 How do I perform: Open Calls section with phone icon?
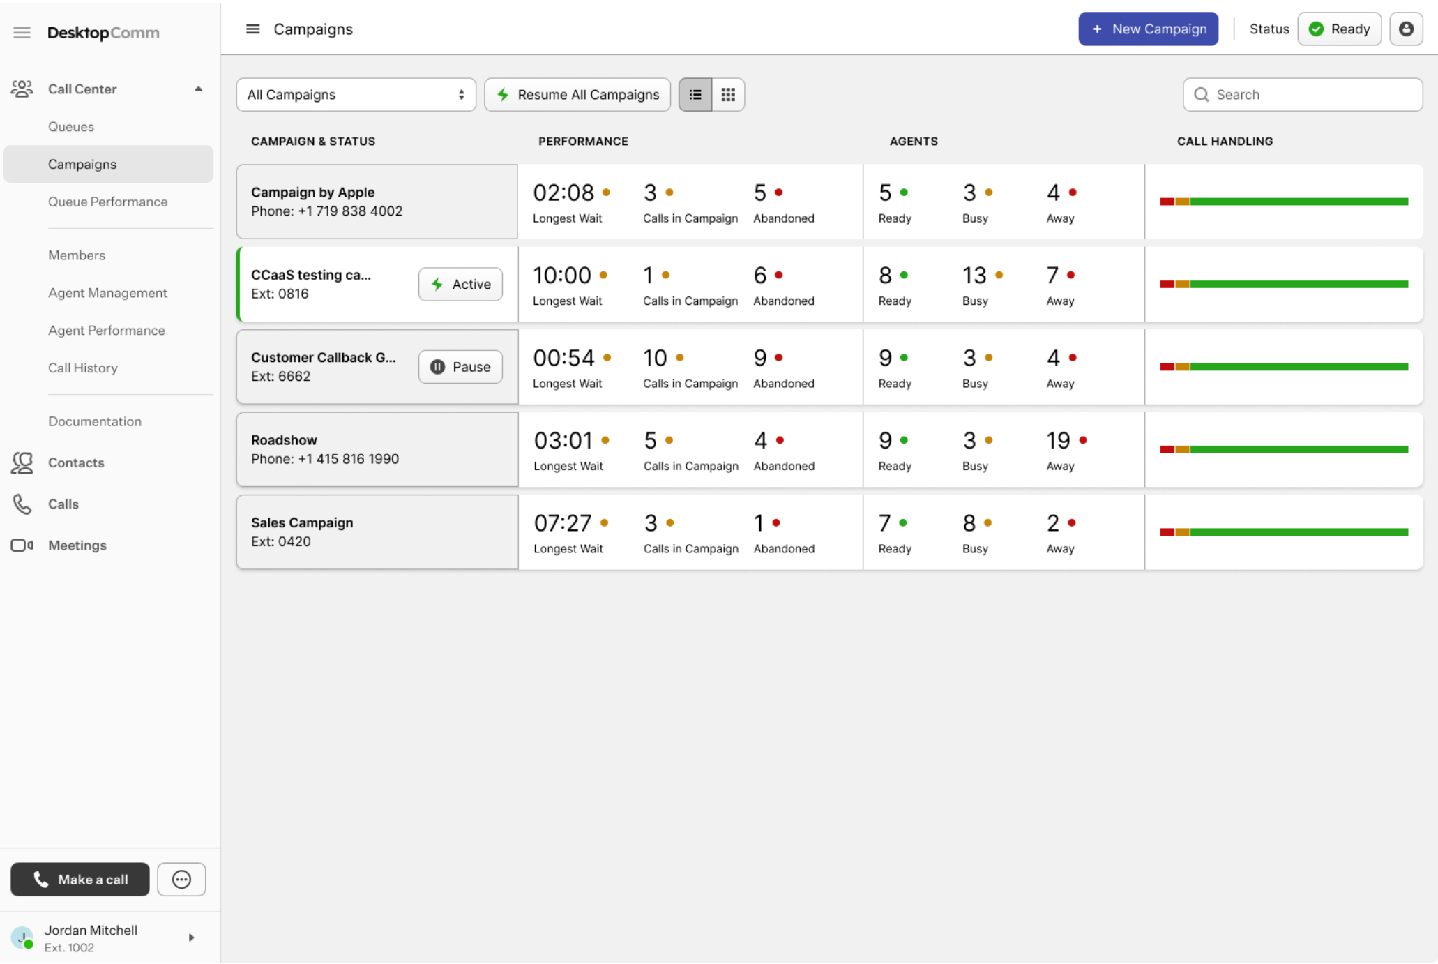[63, 504]
